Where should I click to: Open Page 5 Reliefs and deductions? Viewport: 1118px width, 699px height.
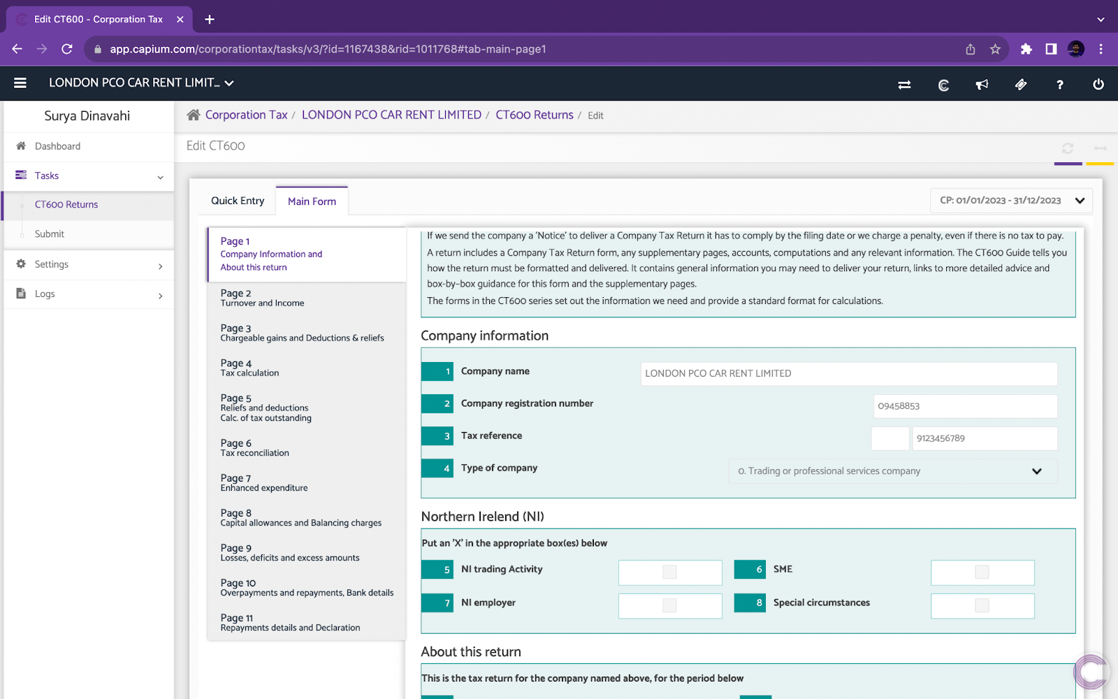pos(307,408)
